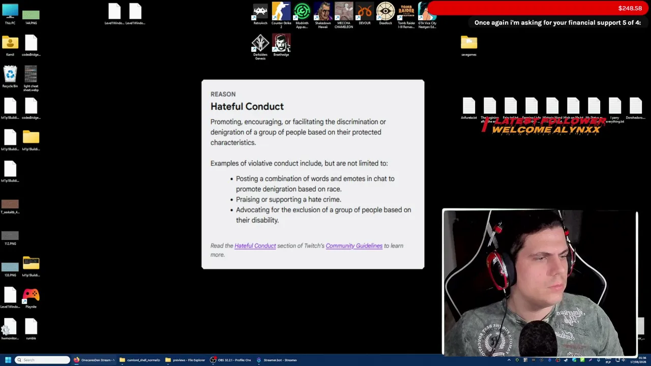Launch the DEVOUR game shortcut
Viewport: 651px width, 366px height.
coord(365,14)
